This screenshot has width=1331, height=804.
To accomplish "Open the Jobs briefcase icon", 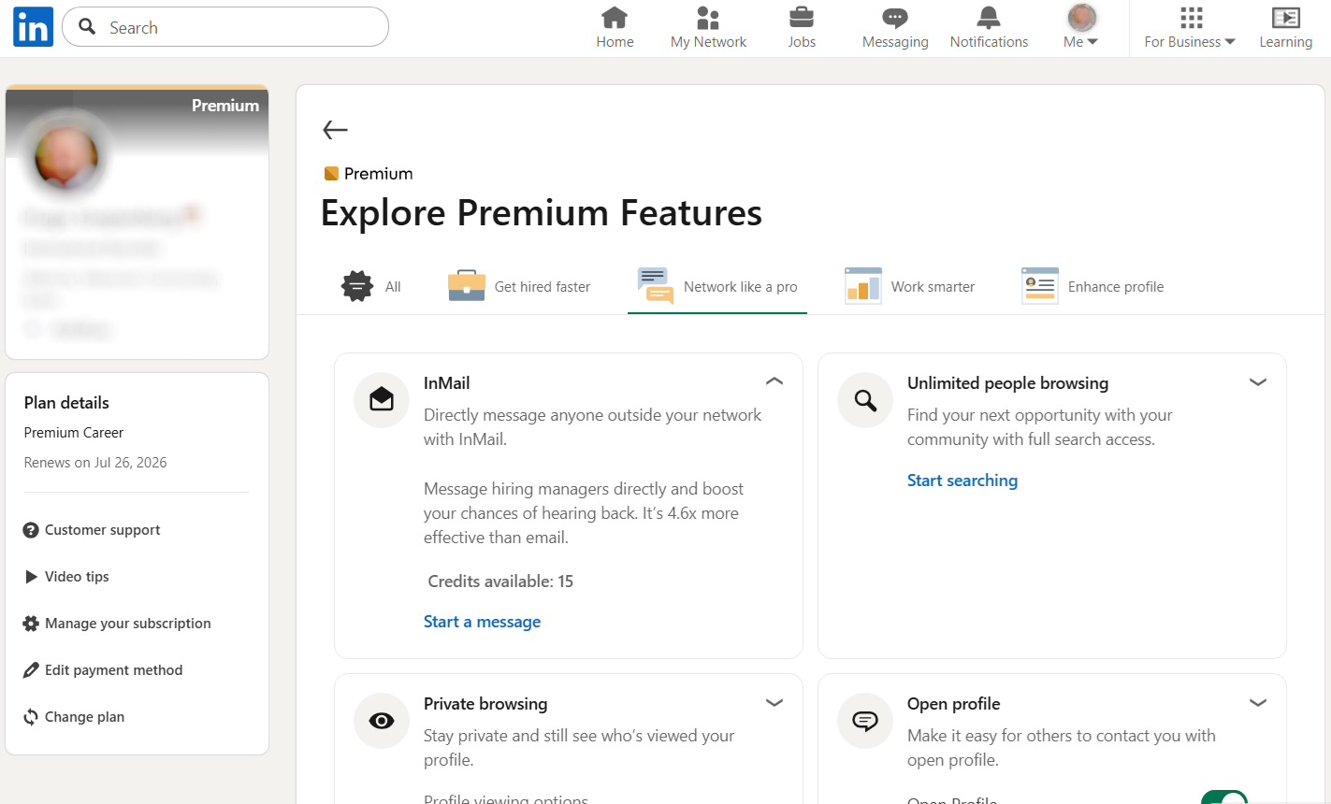I will pos(802,18).
